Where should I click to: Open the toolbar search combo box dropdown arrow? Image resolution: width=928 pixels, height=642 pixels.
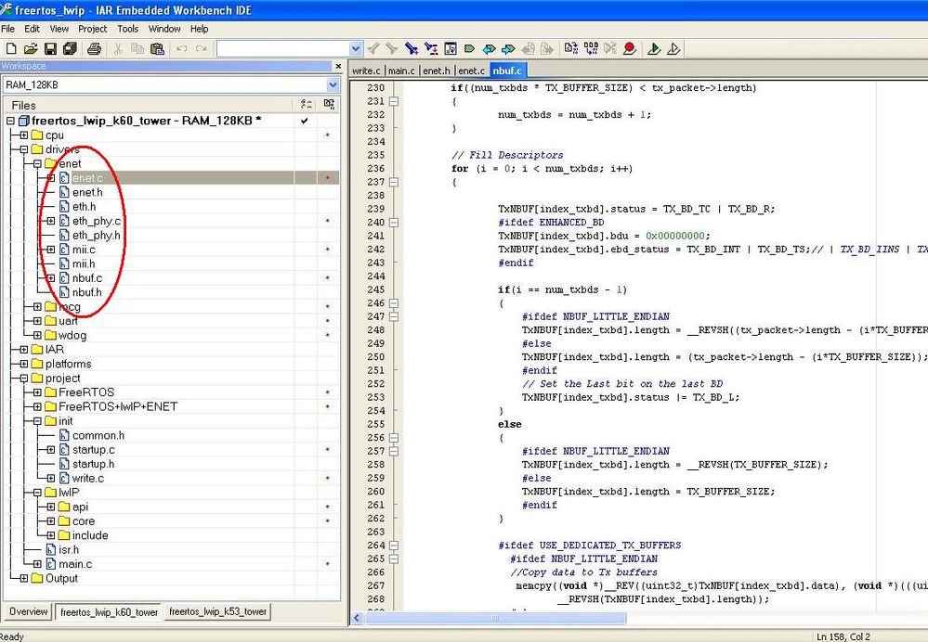pyautogui.click(x=355, y=48)
